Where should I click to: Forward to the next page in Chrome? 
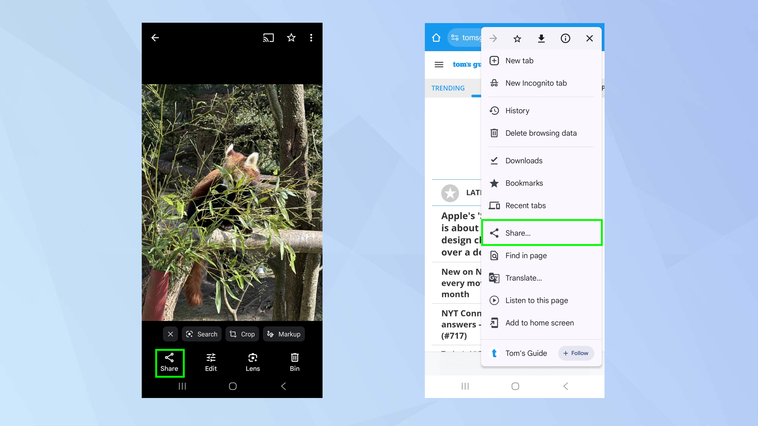493,38
